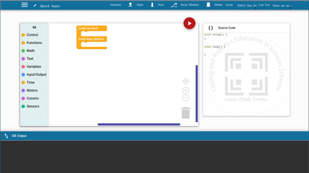Click the Delete trash icon in toolbar
The width and height of the screenshot is (309, 173).
point(208,4)
